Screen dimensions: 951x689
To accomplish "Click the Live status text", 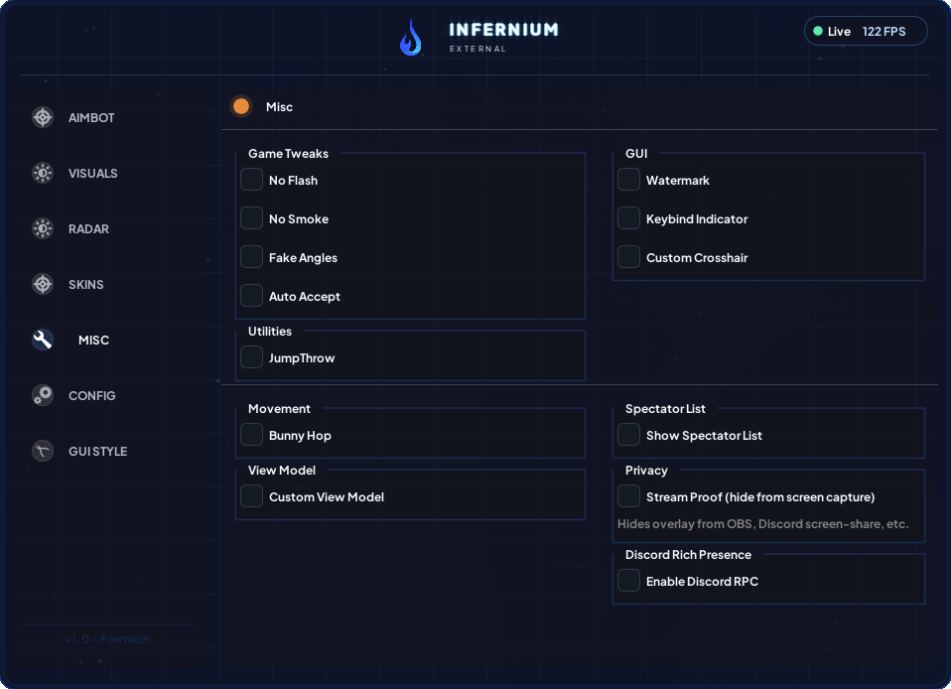I will 839,32.
